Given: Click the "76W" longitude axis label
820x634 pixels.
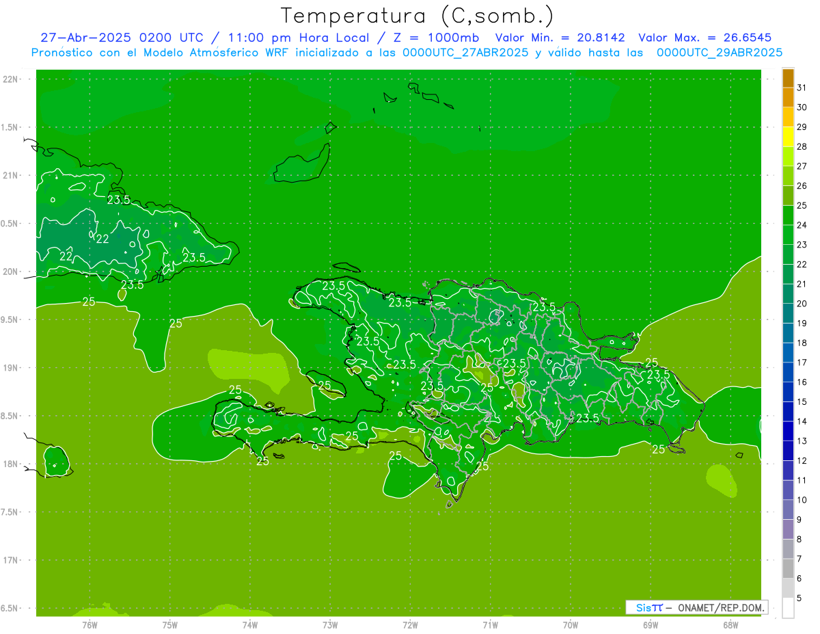Looking at the screenshot, I should tap(90, 625).
